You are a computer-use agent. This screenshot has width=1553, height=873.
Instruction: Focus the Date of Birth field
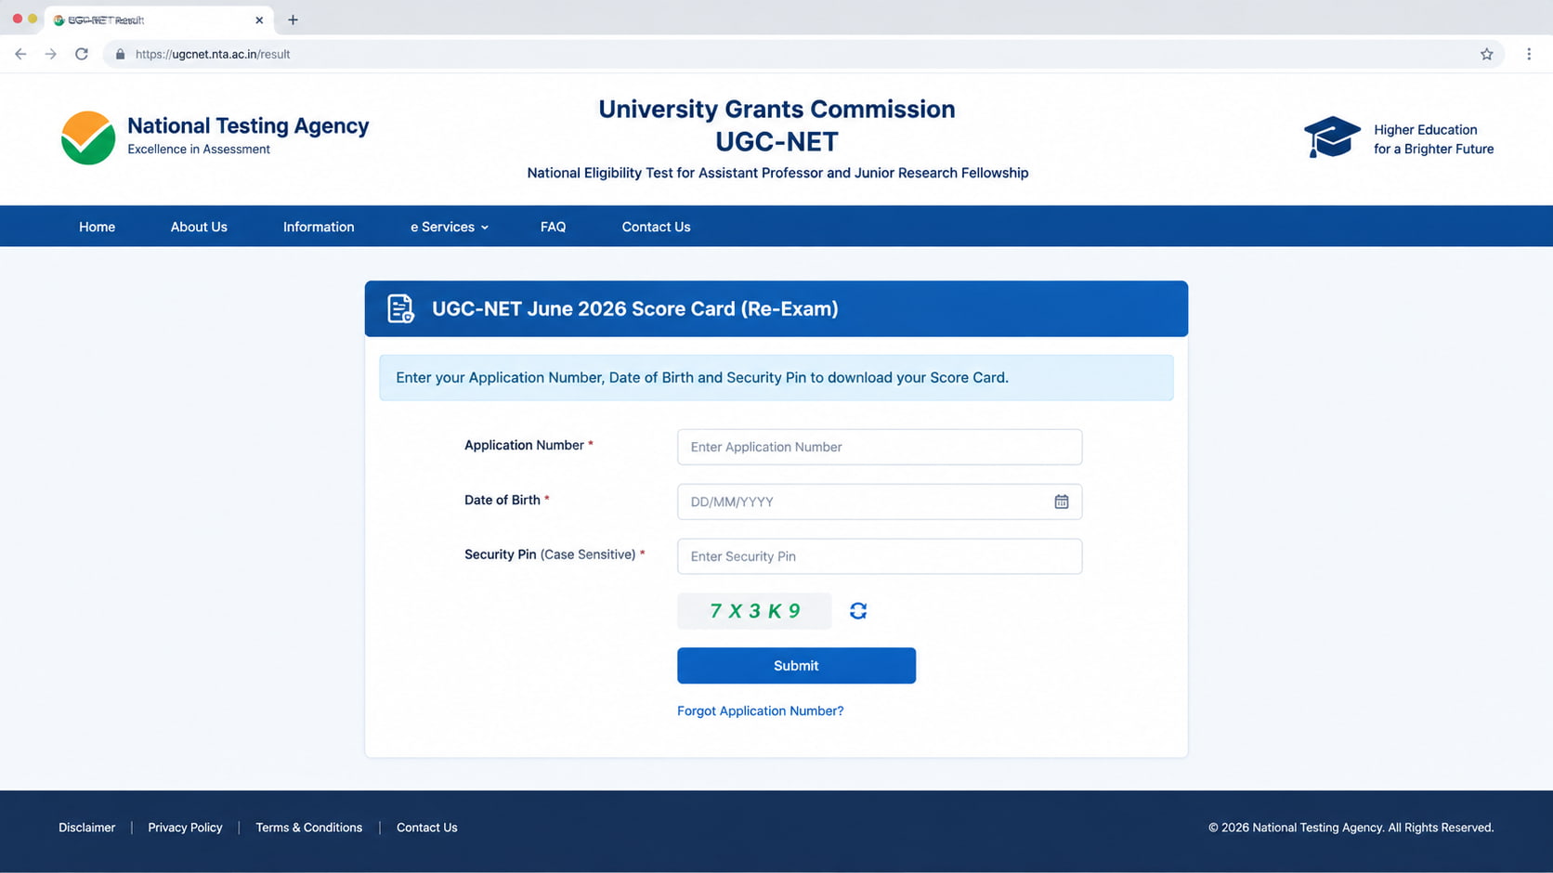[880, 502]
